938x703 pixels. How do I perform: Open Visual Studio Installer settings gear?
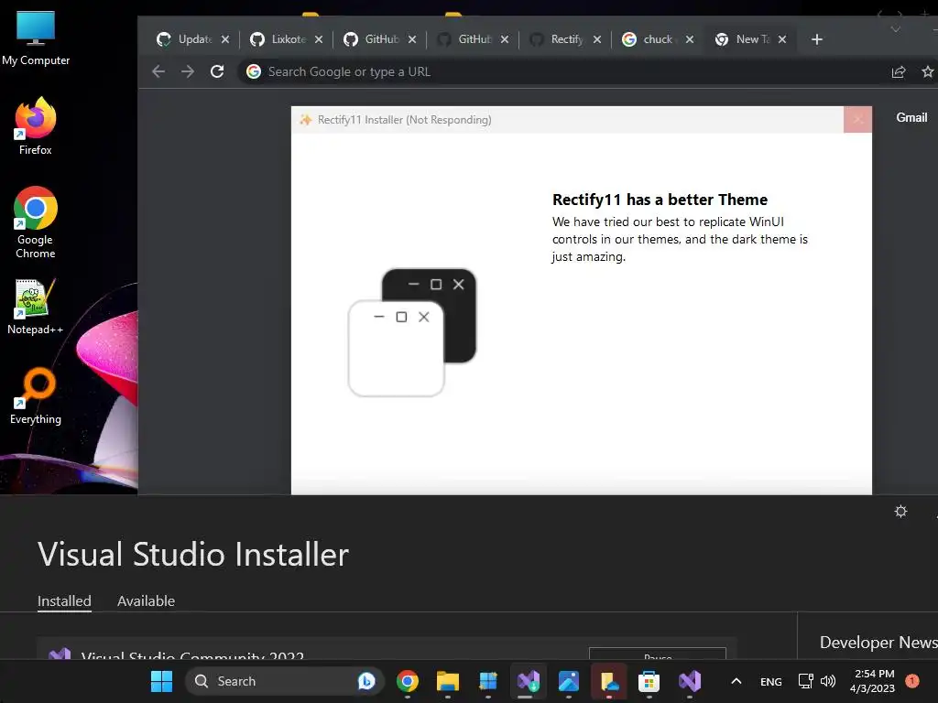(900, 511)
